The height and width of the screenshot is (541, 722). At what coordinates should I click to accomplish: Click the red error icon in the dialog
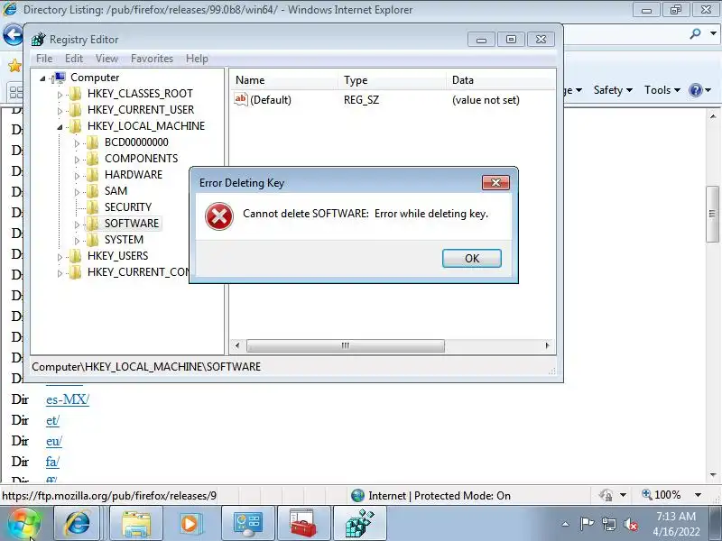tap(219, 216)
